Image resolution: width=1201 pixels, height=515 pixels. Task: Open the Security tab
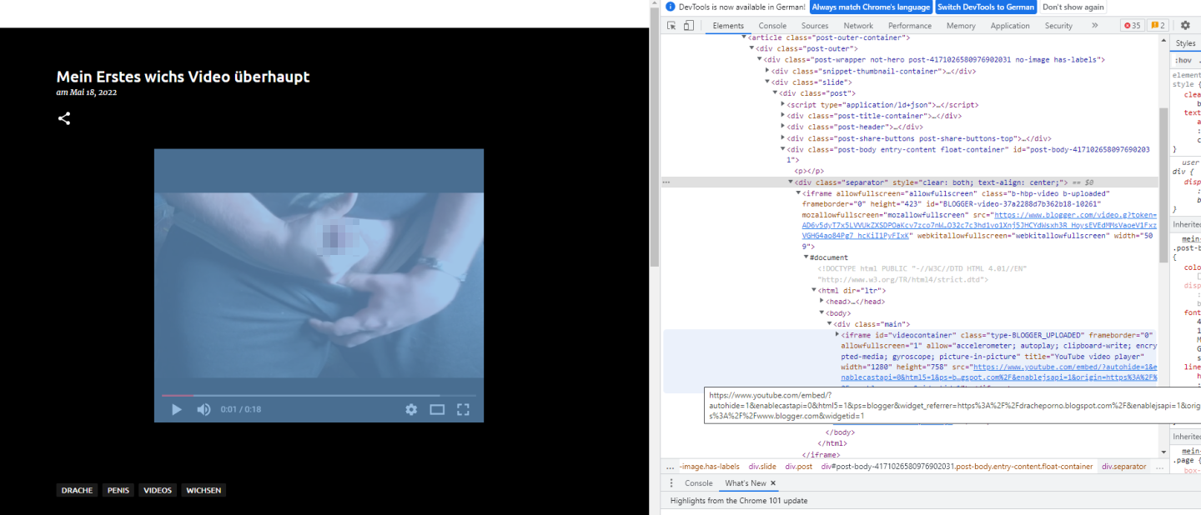[1058, 26]
